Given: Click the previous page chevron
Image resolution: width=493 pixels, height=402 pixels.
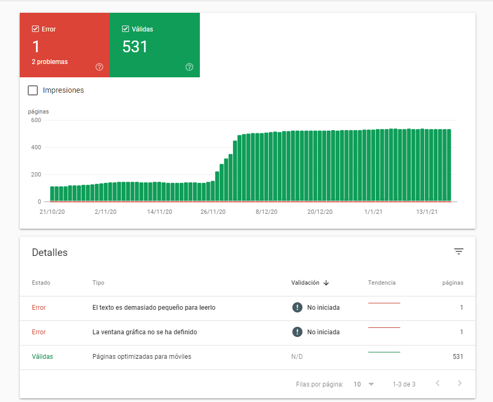Looking at the screenshot, I should pyautogui.click(x=438, y=384).
